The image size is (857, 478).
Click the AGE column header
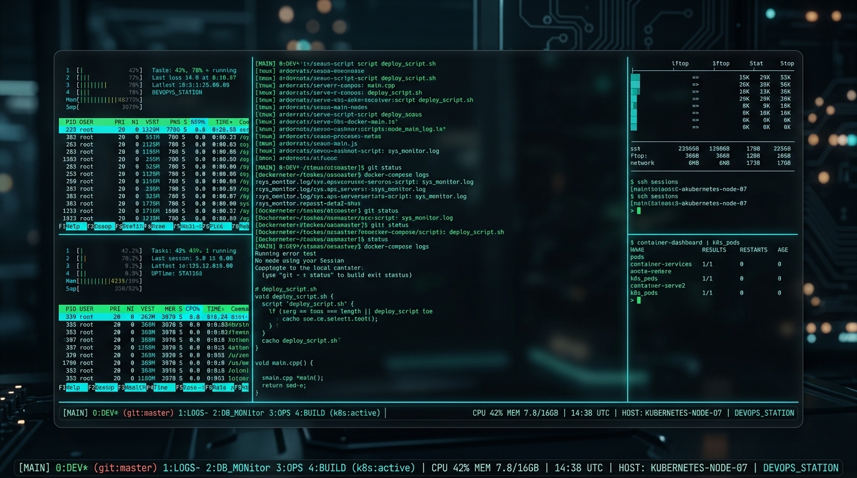tap(783, 250)
